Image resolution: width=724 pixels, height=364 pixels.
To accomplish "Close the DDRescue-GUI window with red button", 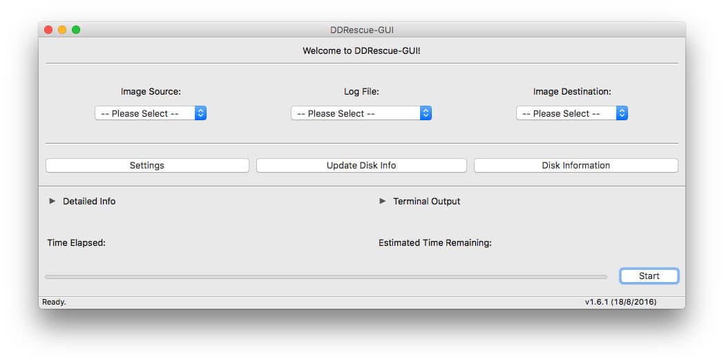I will point(48,30).
